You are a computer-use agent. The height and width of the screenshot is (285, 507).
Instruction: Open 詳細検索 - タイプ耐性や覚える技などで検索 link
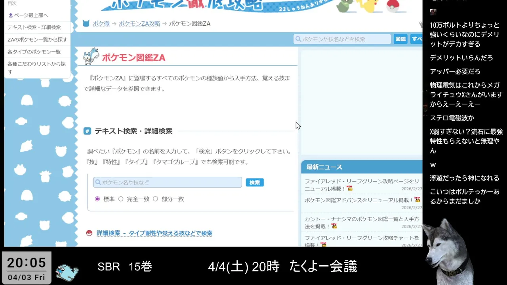click(x=154, y=233)
